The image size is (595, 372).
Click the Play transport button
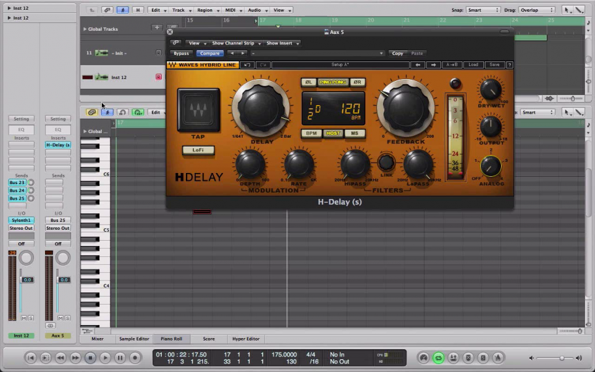pos(105,358)
